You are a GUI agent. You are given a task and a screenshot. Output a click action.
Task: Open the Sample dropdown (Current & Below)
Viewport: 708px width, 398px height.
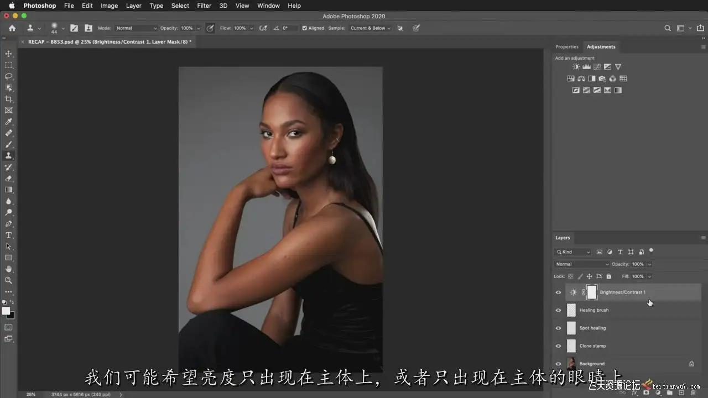[x=370, y=28]
